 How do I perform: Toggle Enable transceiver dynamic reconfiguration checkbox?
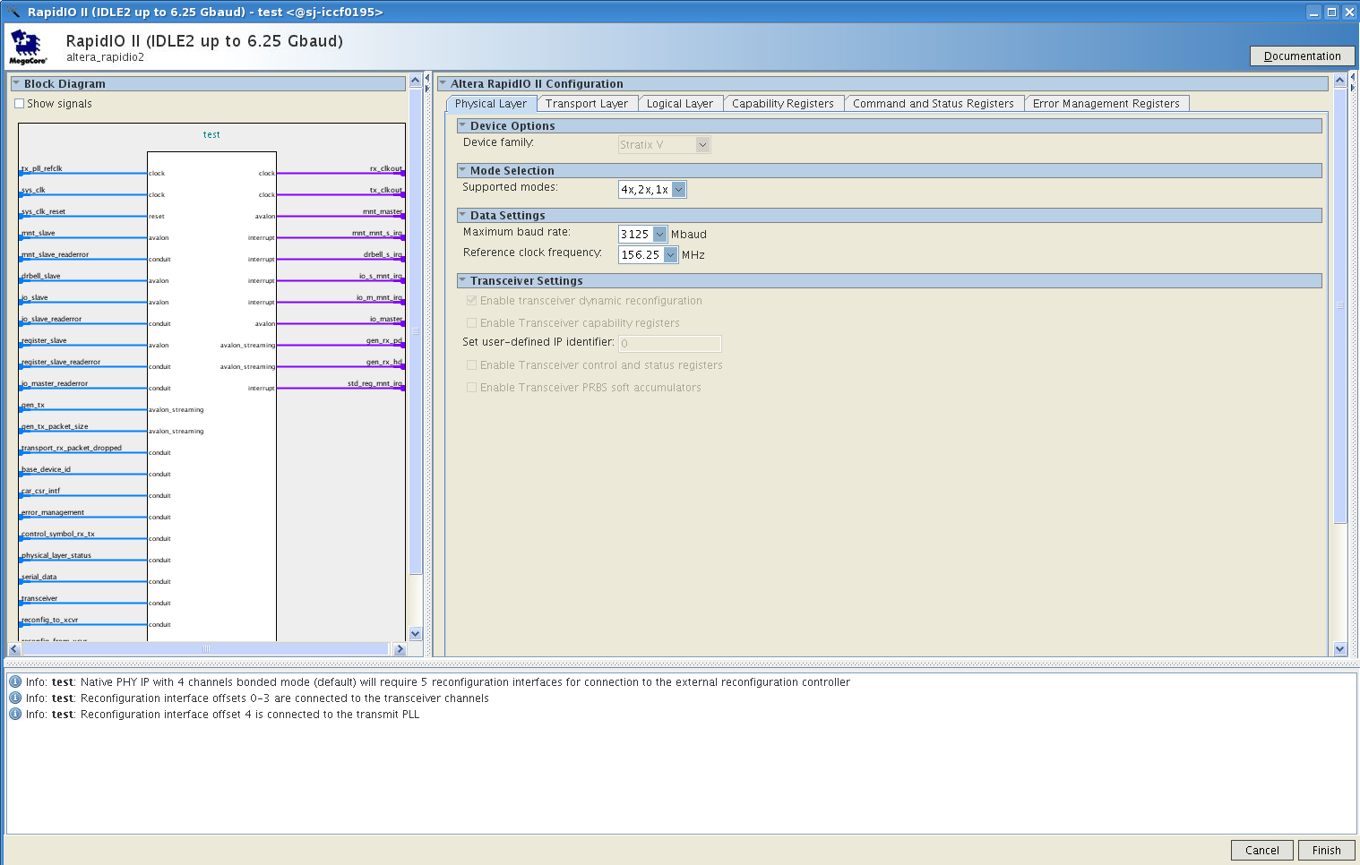[471, 301]
